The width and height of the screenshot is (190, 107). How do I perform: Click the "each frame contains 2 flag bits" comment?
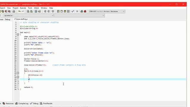coord(69,65)
